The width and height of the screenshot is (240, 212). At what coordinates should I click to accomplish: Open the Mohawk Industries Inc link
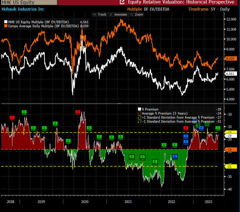(23, 9)
